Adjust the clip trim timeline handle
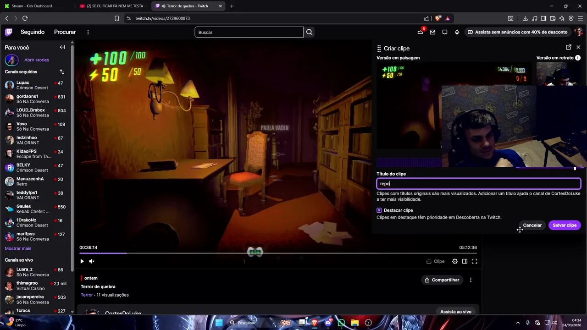587x330 pixels. point(575,168)
